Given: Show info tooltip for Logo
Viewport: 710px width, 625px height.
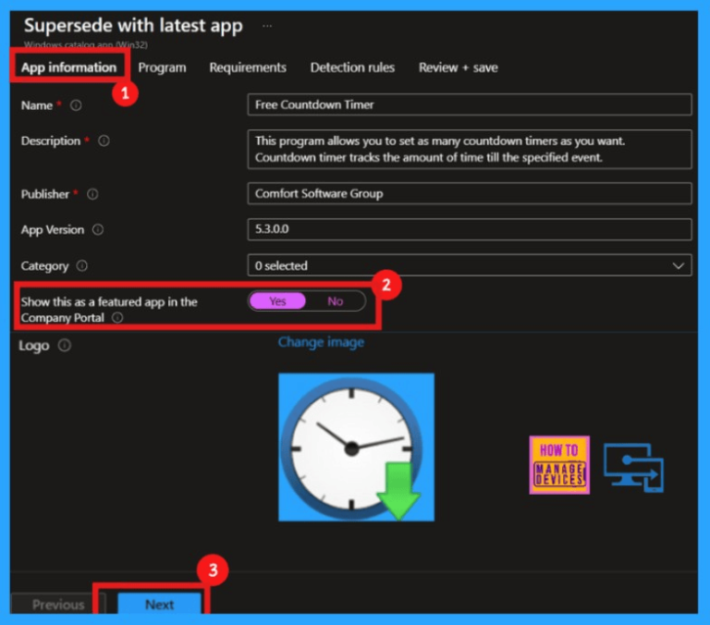Looking at the screenshot, I should [x=65, y=346].
